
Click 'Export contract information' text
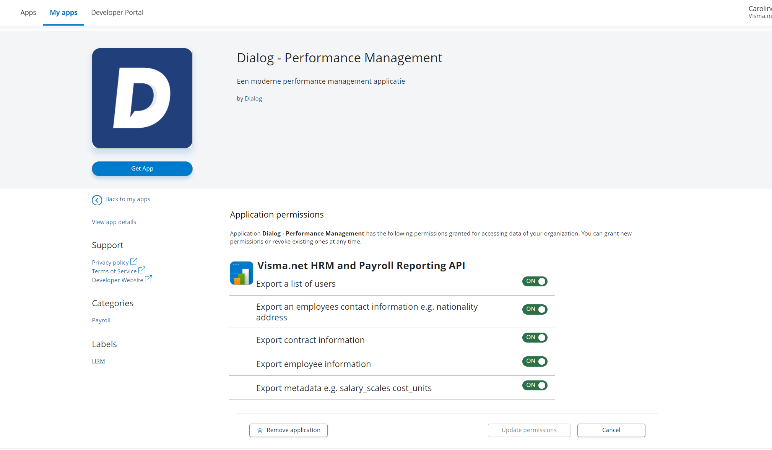[x=310, y=340]
